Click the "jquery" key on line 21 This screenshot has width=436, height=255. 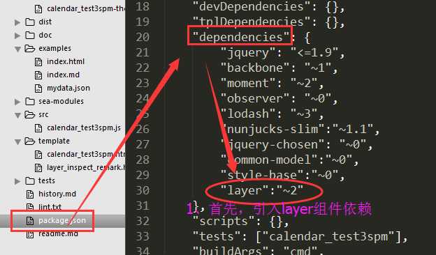tap(248, 53)
